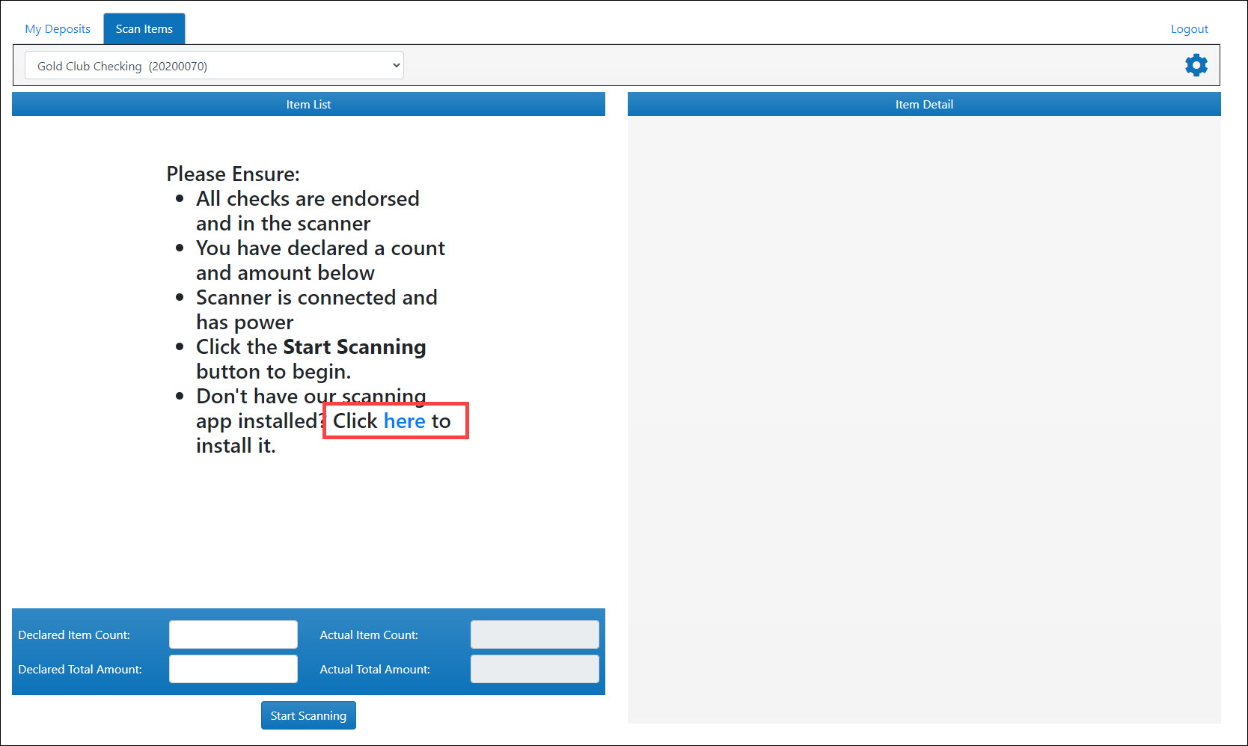Expand the Gold Club Checking account dropdown
The width and height of the screenshot is (1248, 746).
tap(214, 66)
